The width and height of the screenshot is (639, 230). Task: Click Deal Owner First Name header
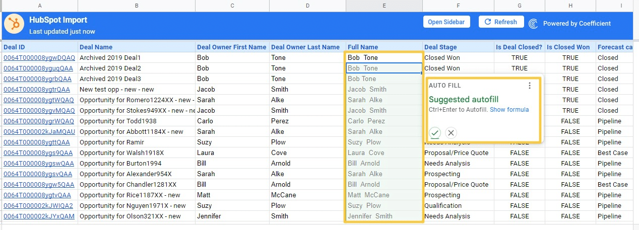click(231, 47)
